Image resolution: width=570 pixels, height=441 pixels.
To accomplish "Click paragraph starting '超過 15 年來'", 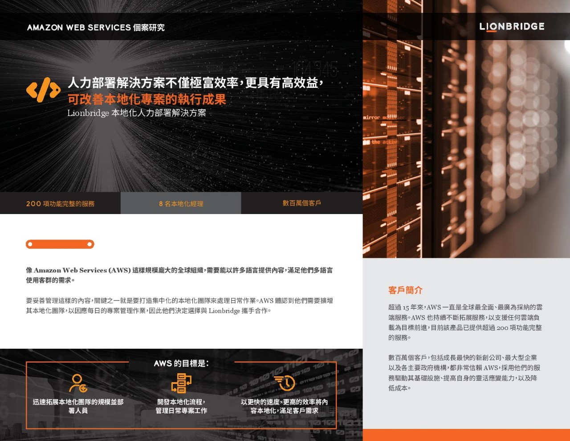I will pos(465,322).
